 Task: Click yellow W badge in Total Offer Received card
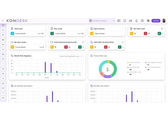(x=92, y=47)
